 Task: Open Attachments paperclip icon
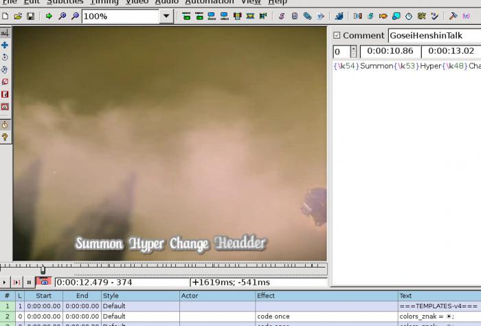[307, 16]
